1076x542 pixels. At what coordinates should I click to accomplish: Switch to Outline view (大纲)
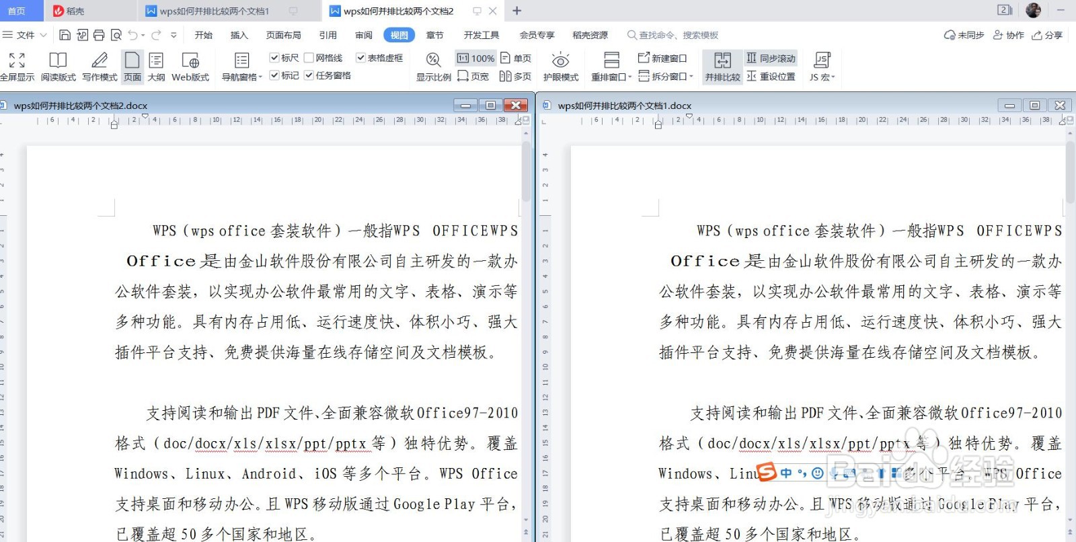(156, 67)
